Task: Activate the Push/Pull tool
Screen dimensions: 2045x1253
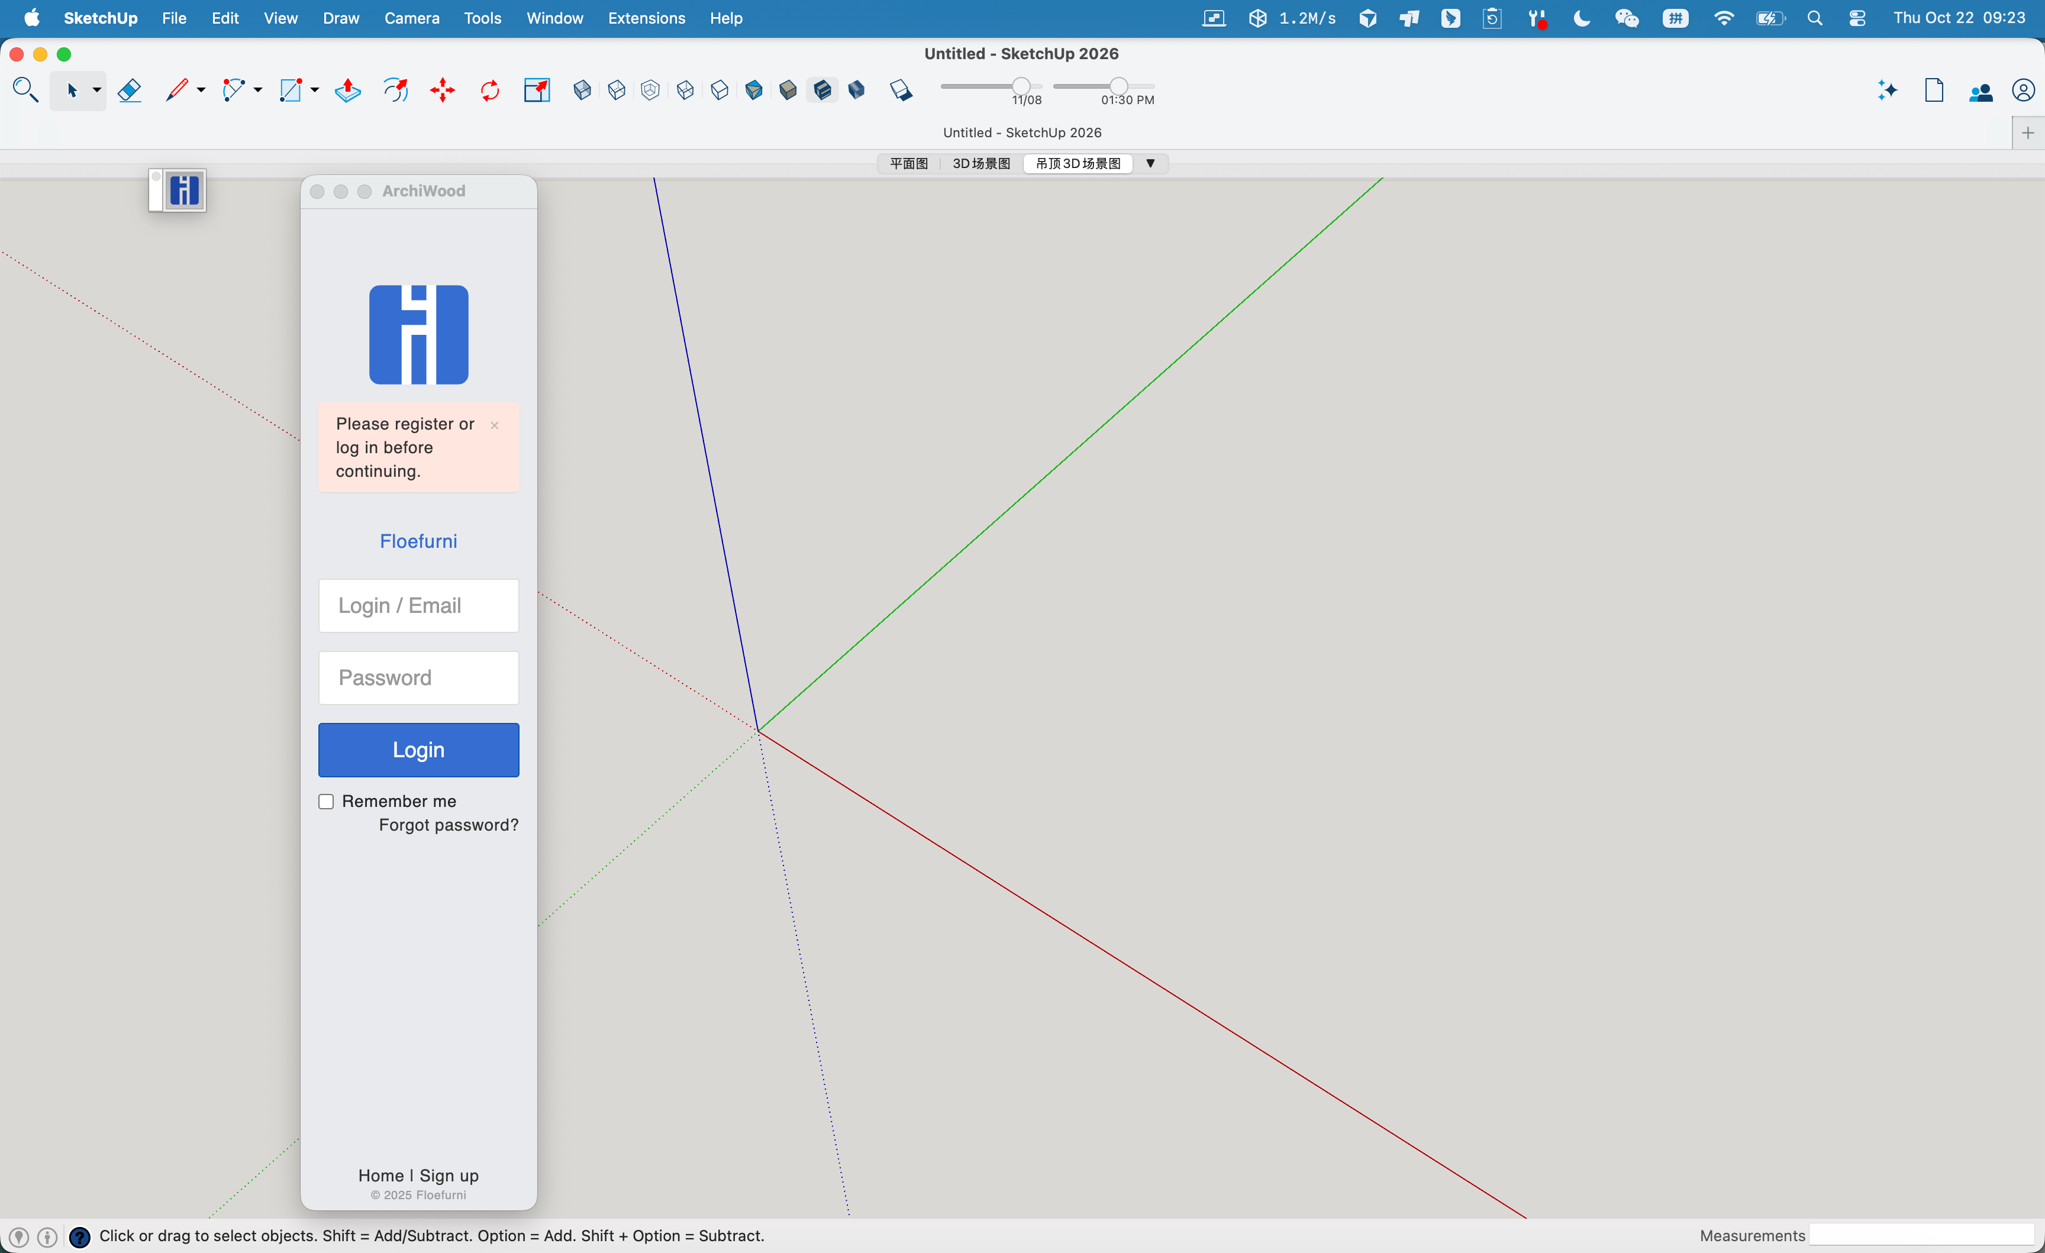Action: point(348,89)
